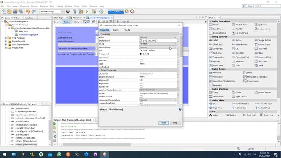Select Main.java in Projects tree

tap(23, 31)
